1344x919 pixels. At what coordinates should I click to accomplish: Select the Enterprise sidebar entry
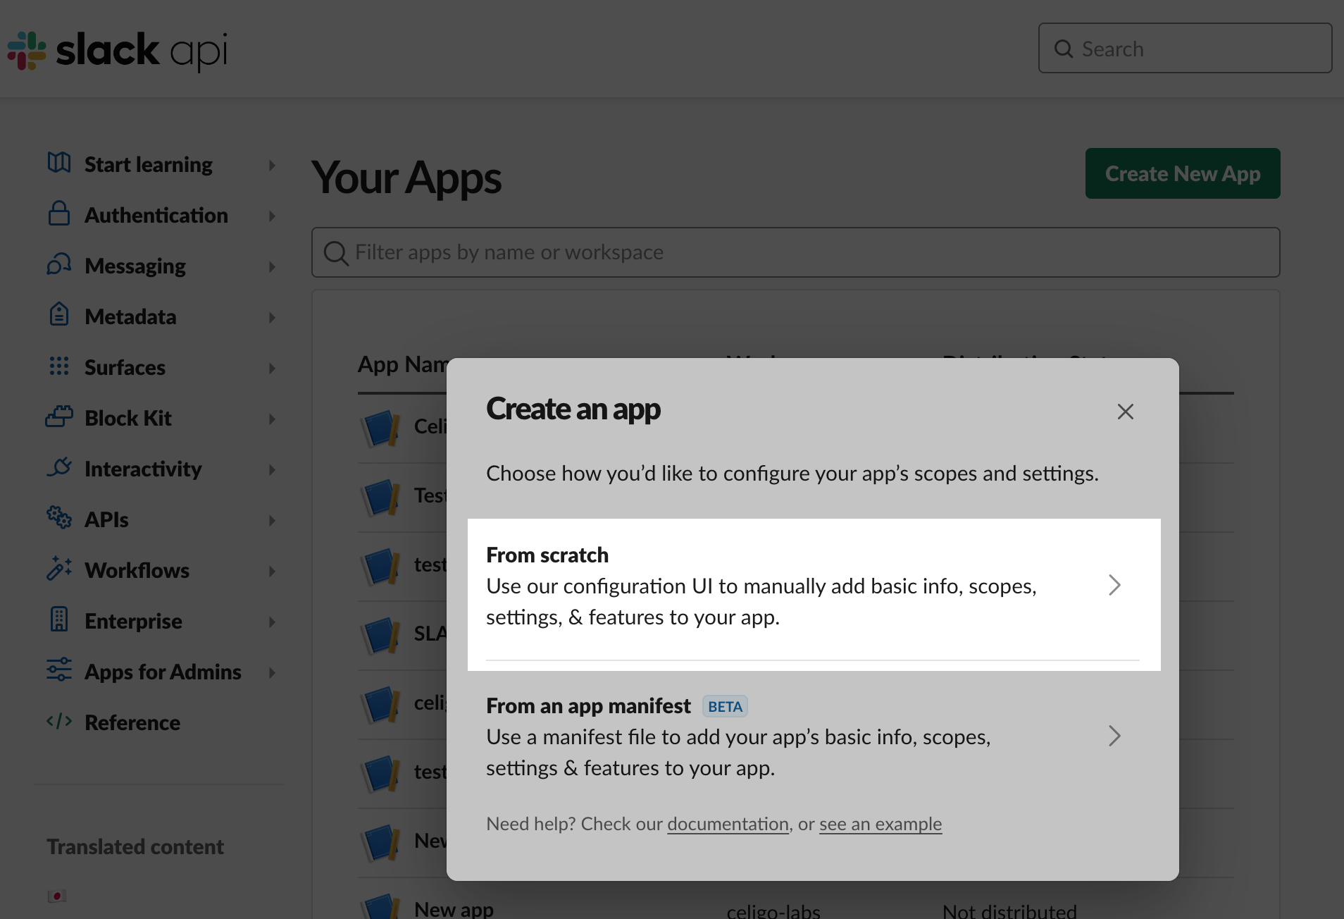(x=132, y=620)
